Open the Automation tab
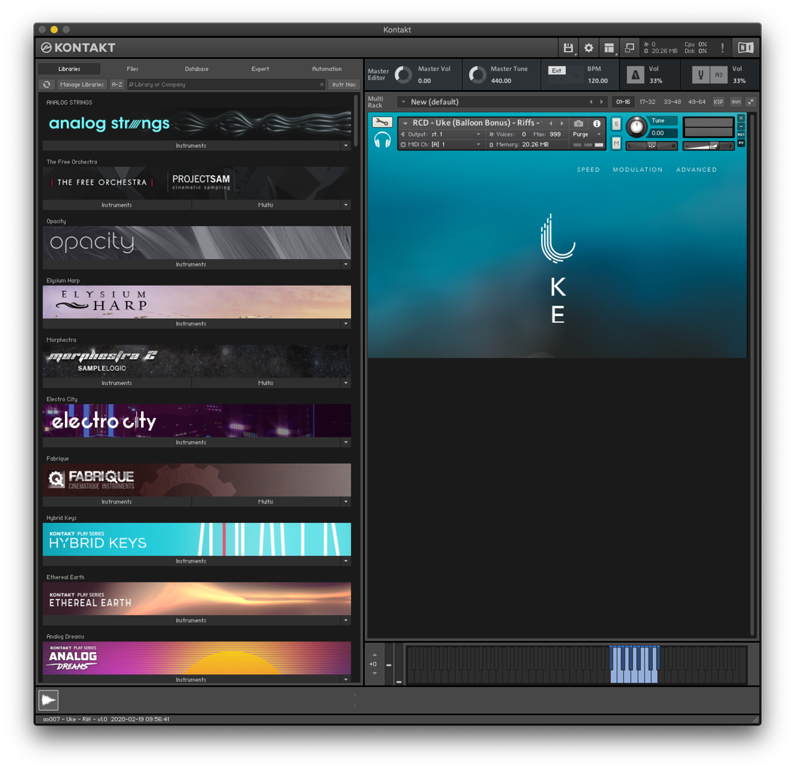The height and width of the screenshot is (770, 795). 327,69
